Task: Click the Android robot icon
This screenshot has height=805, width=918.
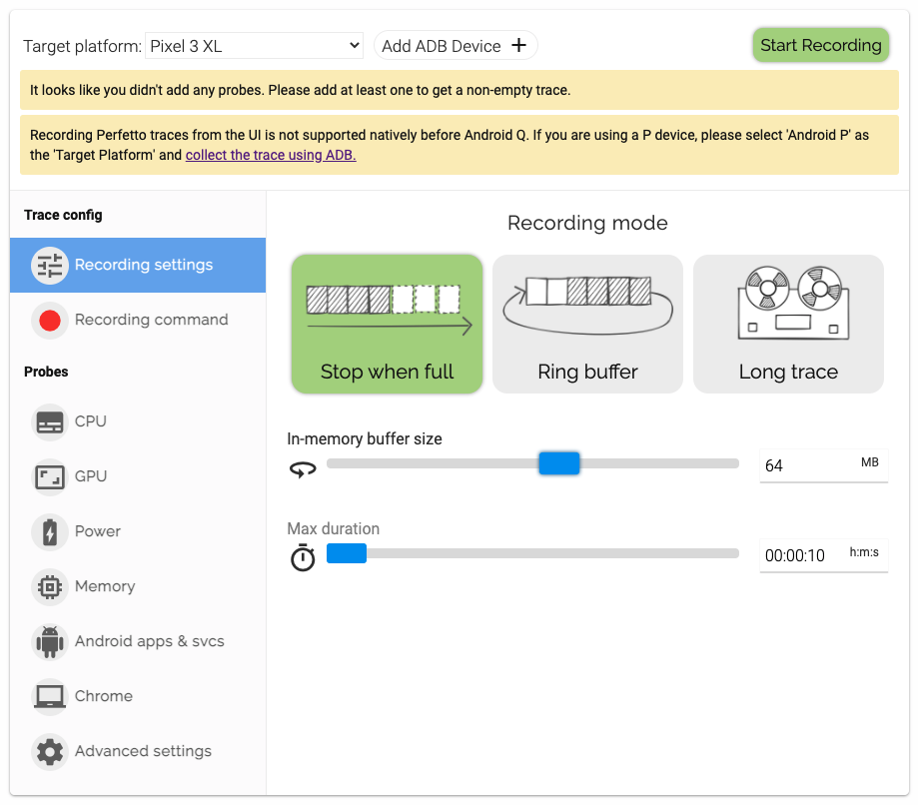Action: click(x=50, y=642)
